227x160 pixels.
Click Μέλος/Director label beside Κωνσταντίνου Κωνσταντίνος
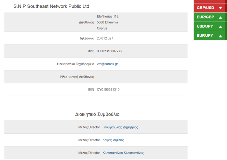89,153
